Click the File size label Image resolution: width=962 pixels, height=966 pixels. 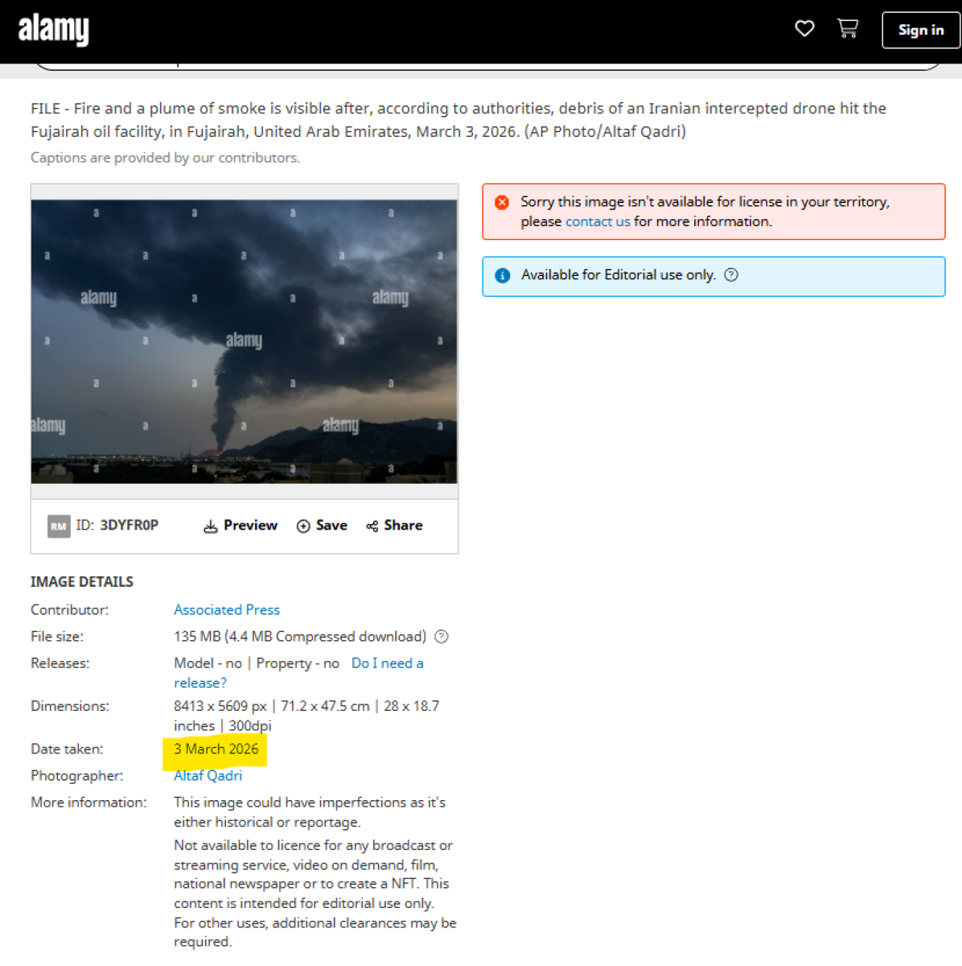(x=57, y=636)
